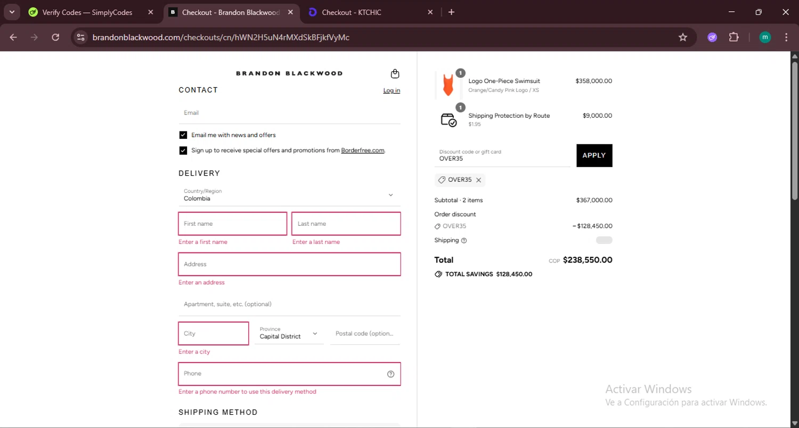The image size is (799, 428).
Task: Click the browser back arrow
Action: click(x=13, y=37)
